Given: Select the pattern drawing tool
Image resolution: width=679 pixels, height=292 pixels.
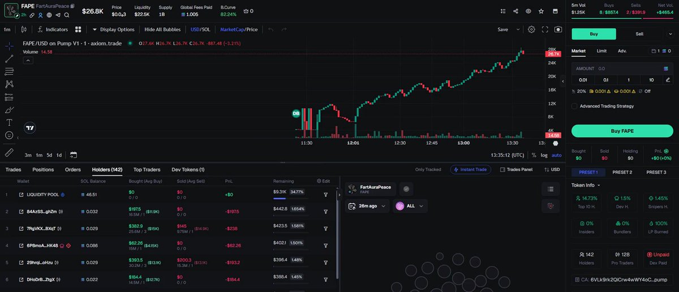Looking at the screenshot, I should [10, 84].
